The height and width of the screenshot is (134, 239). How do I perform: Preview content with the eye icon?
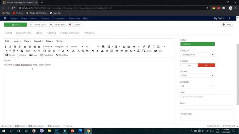coord(122,51)
